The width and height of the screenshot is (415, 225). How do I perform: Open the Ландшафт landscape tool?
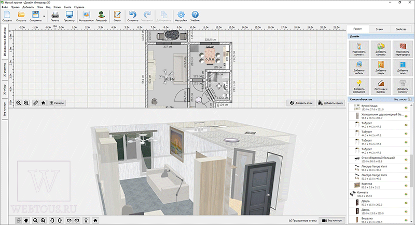(x=101, y=16)
